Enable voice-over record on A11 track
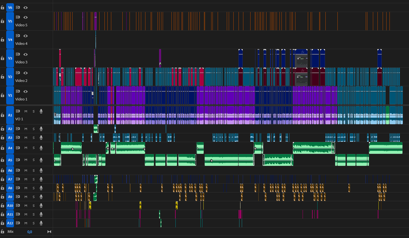The height and width of the screenshot is (238, 409). click(x=41, y=214)
